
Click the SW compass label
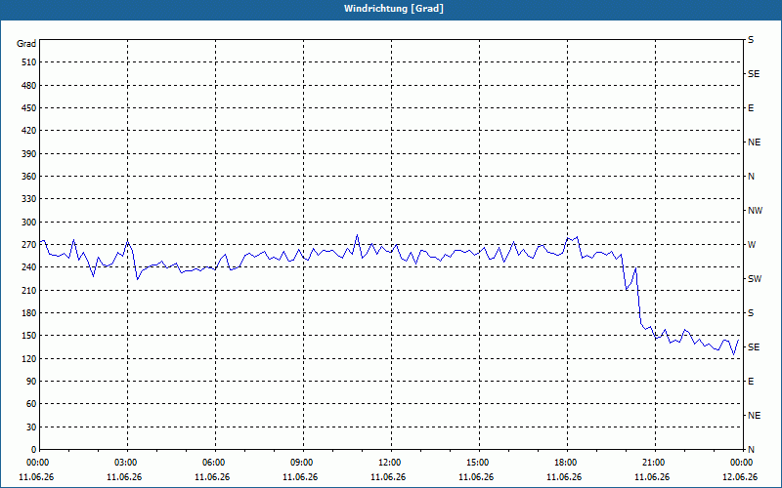(x=755, y=279)
